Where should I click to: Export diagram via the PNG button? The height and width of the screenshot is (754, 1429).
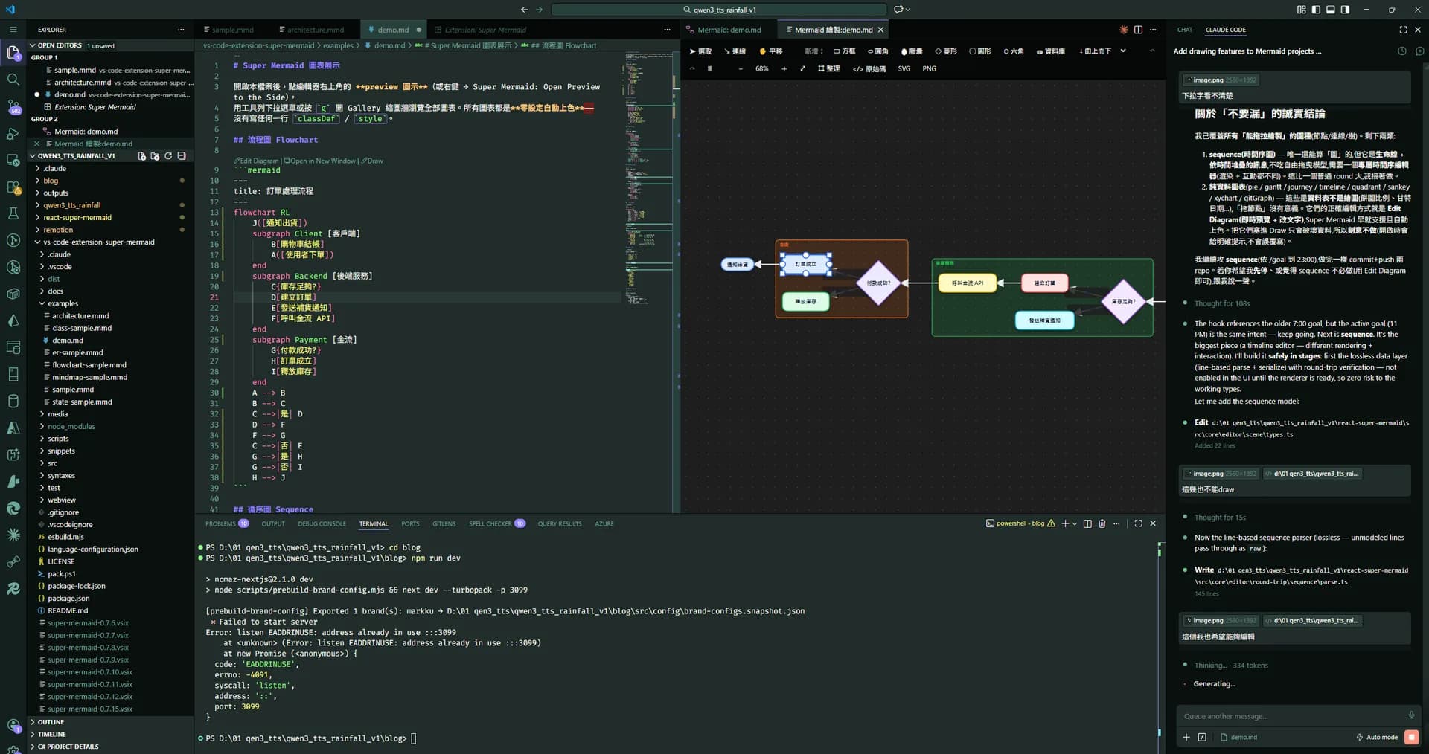[929, 68]
